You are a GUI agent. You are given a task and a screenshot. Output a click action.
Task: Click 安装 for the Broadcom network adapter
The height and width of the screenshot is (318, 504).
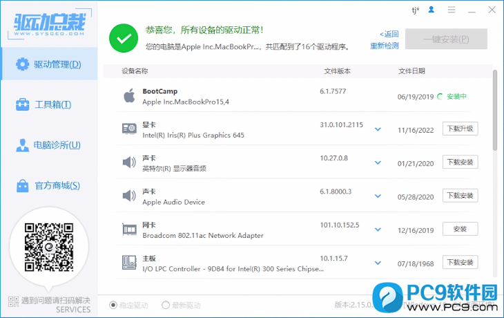(x=460, y=229)
